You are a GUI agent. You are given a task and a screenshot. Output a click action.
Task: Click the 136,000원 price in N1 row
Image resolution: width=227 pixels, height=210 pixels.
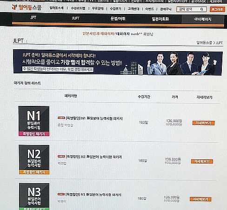[174, 121]
